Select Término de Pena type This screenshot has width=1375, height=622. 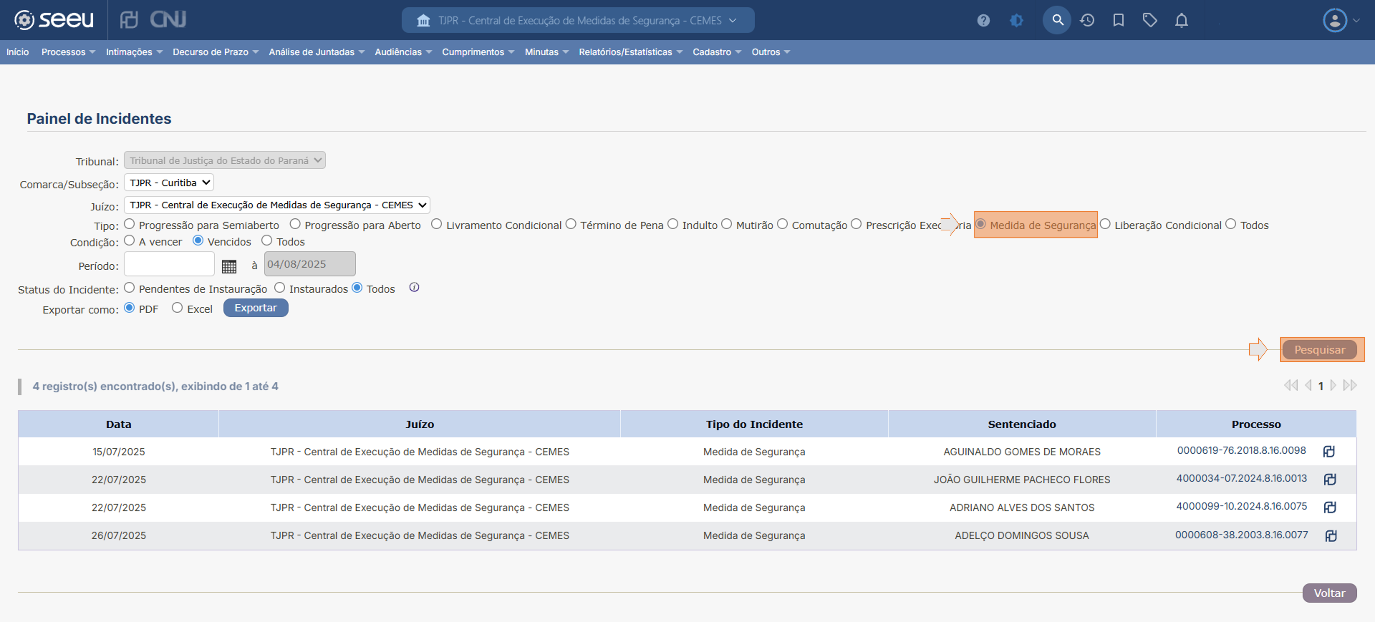point(571,224)
